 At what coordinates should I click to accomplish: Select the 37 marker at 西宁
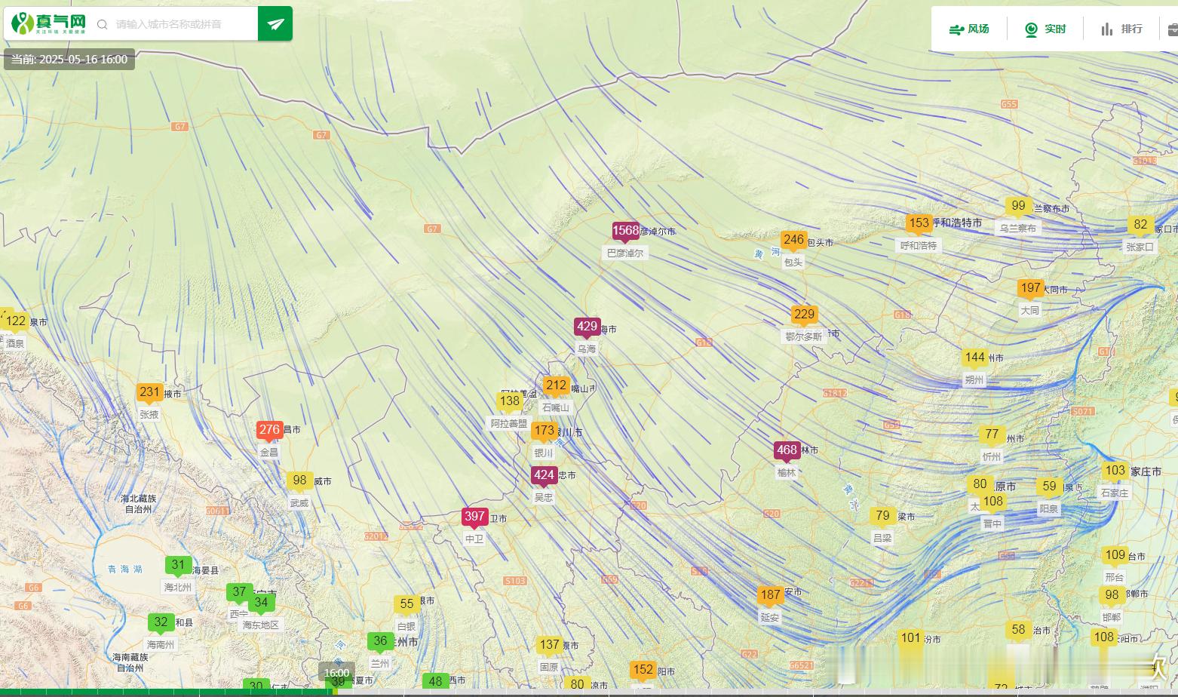[239, 592]
